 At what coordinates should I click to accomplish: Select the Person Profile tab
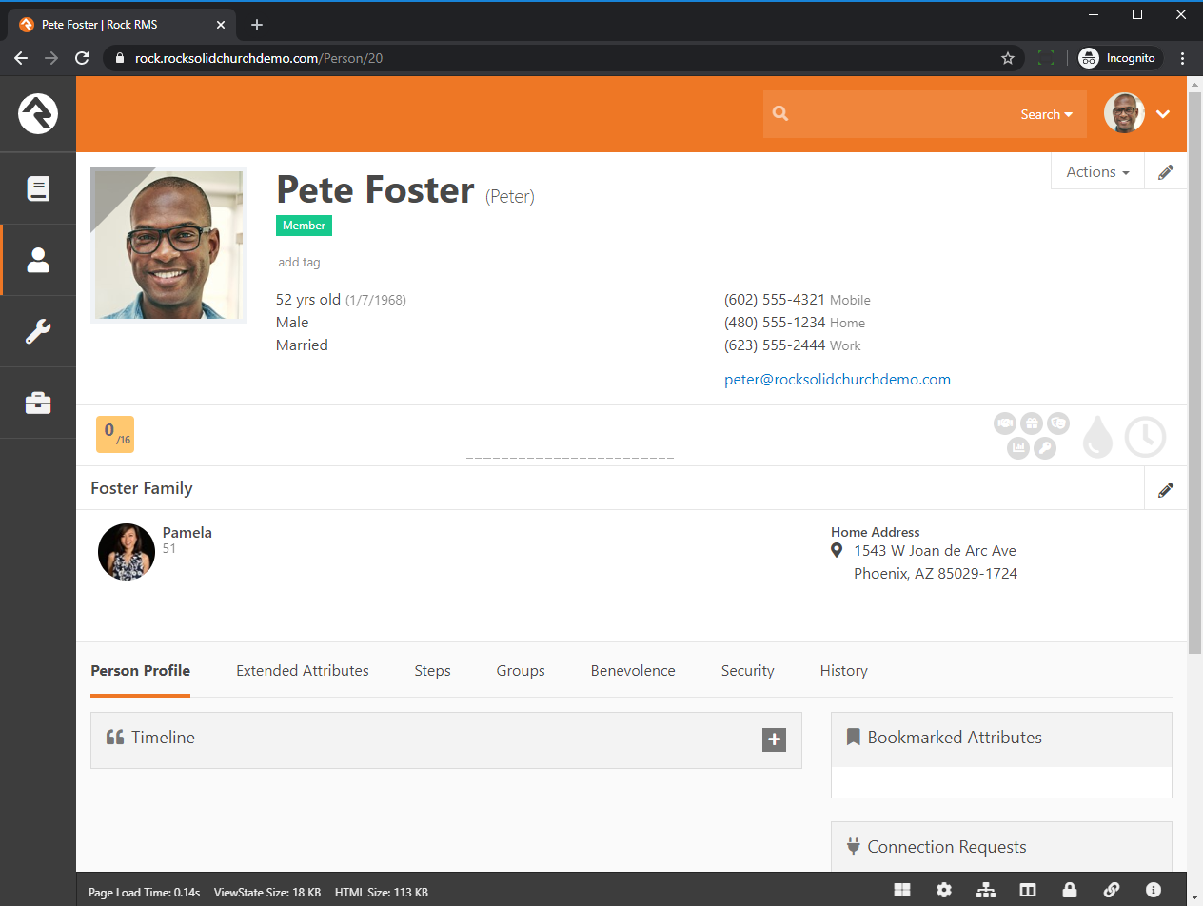[x=141, y=671]
